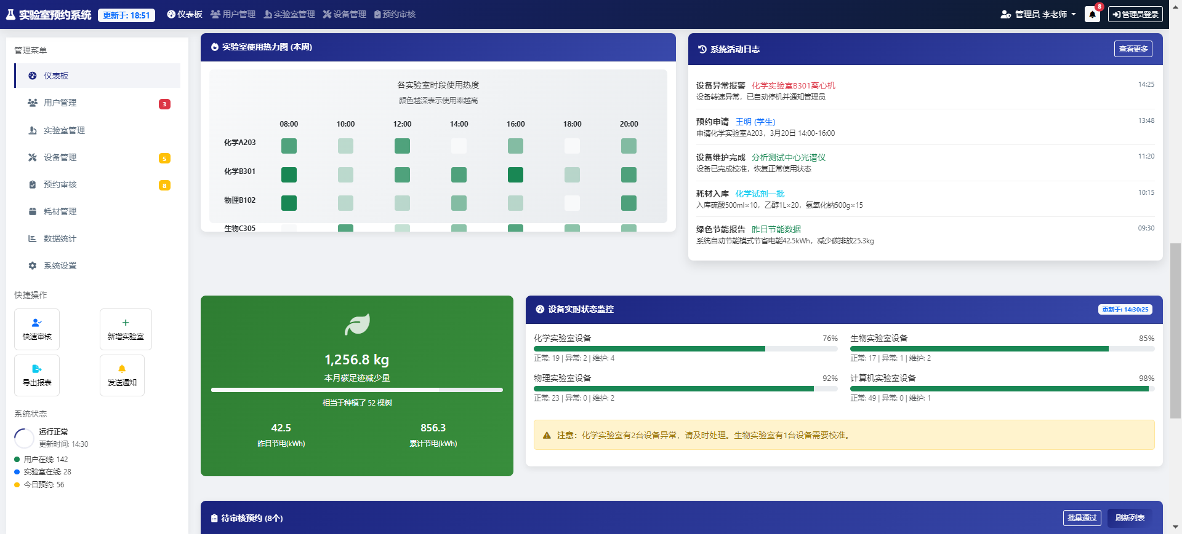1182x534 pixels.
Task: Click the 更新于: 18:51 header badge
Action: click(x=126, y=15)
